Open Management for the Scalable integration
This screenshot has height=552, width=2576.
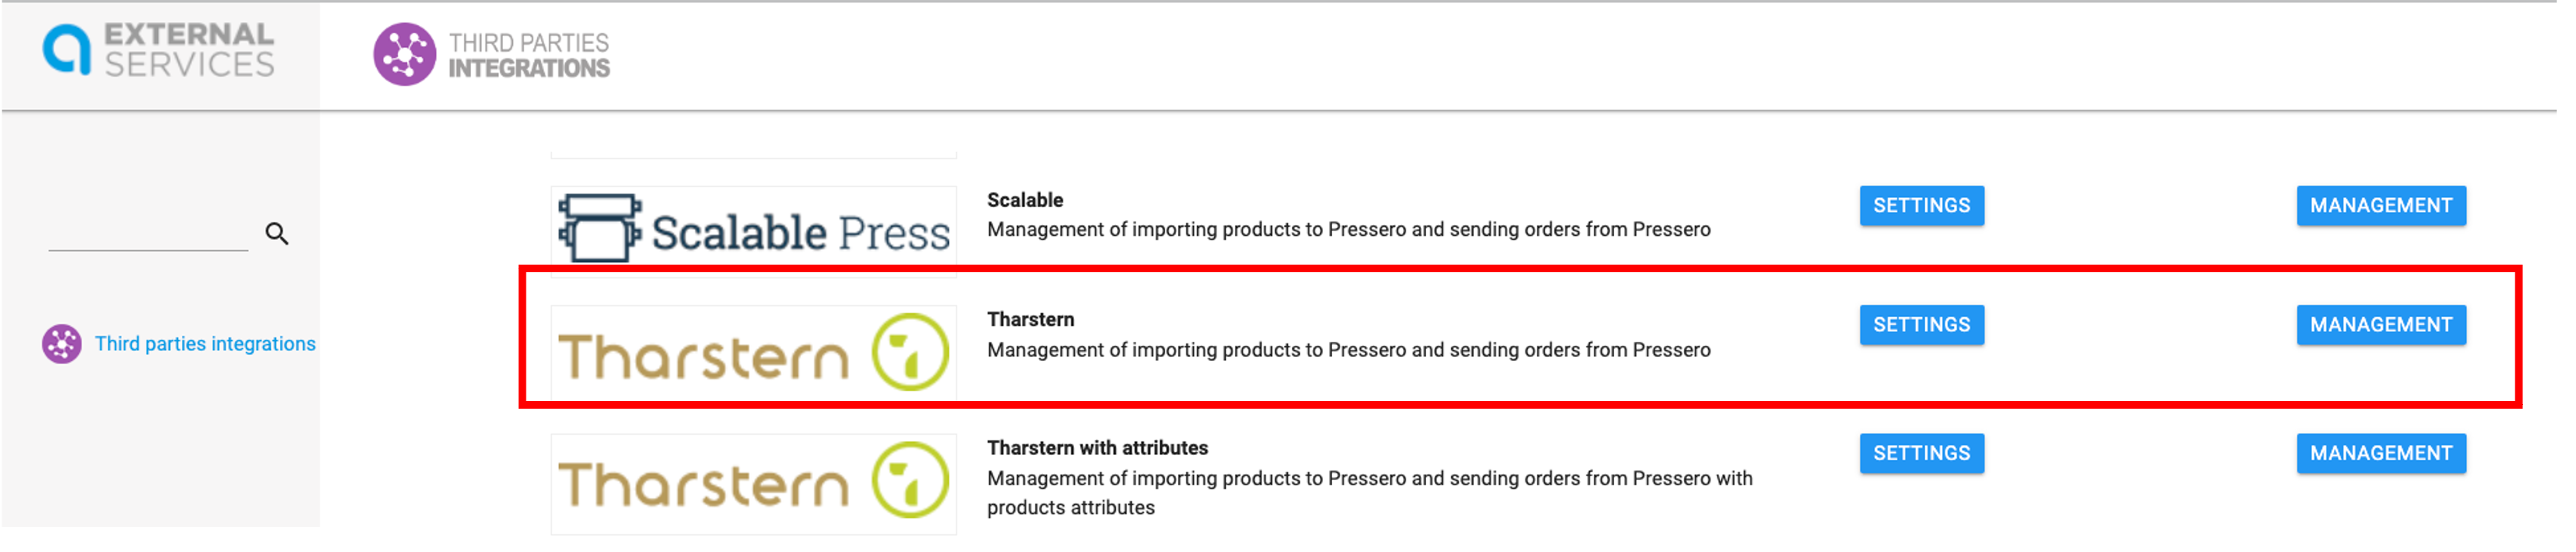tap(2380, 206)
